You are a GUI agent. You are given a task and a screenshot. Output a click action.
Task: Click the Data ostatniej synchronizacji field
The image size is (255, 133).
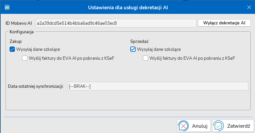pyautogui.click(x=158, y=86)
